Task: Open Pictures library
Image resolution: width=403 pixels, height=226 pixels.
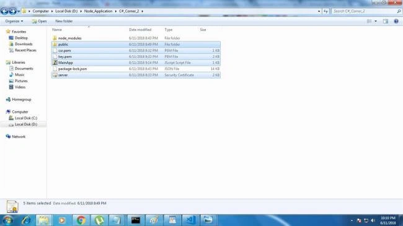Action: tap(21, 81)
